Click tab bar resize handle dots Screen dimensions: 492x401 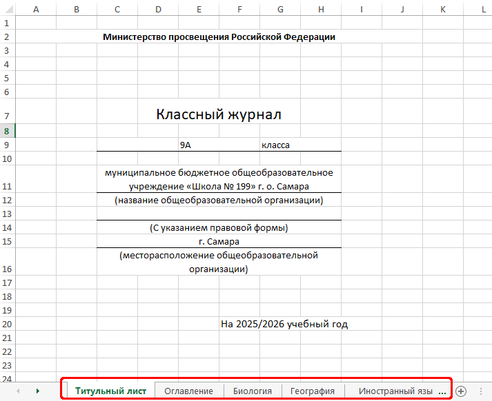[x=481, y=391]
